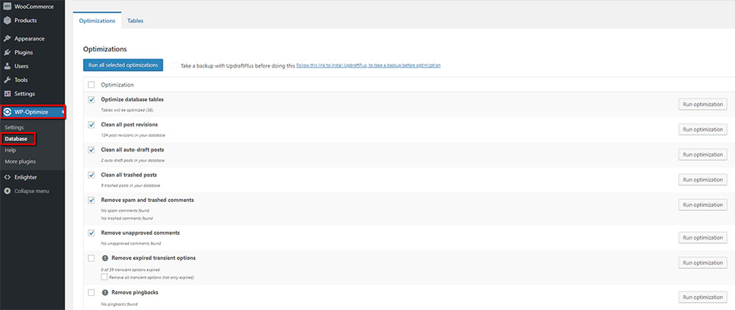Click the Users person icon
The image size is (735, 310).
pos(7,66)
